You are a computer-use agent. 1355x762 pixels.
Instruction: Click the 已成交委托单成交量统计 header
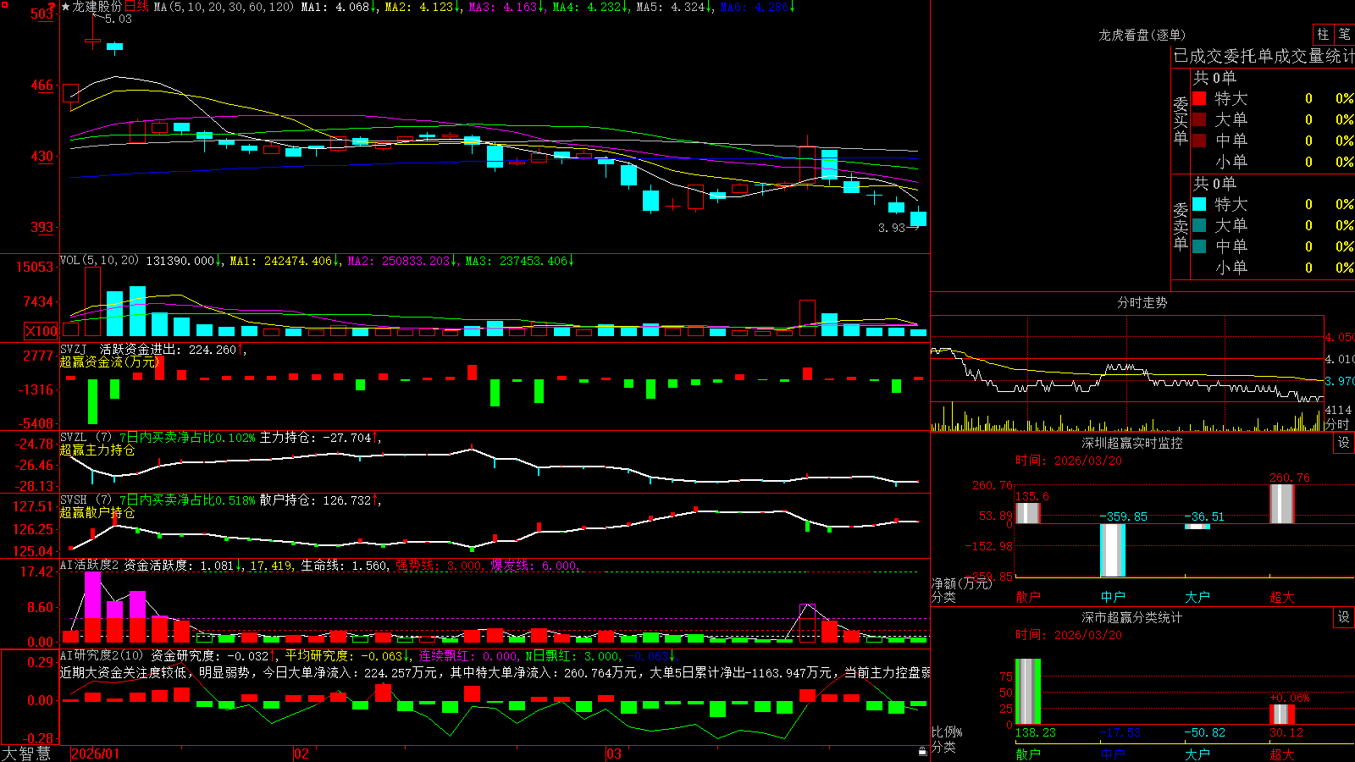1264,57
